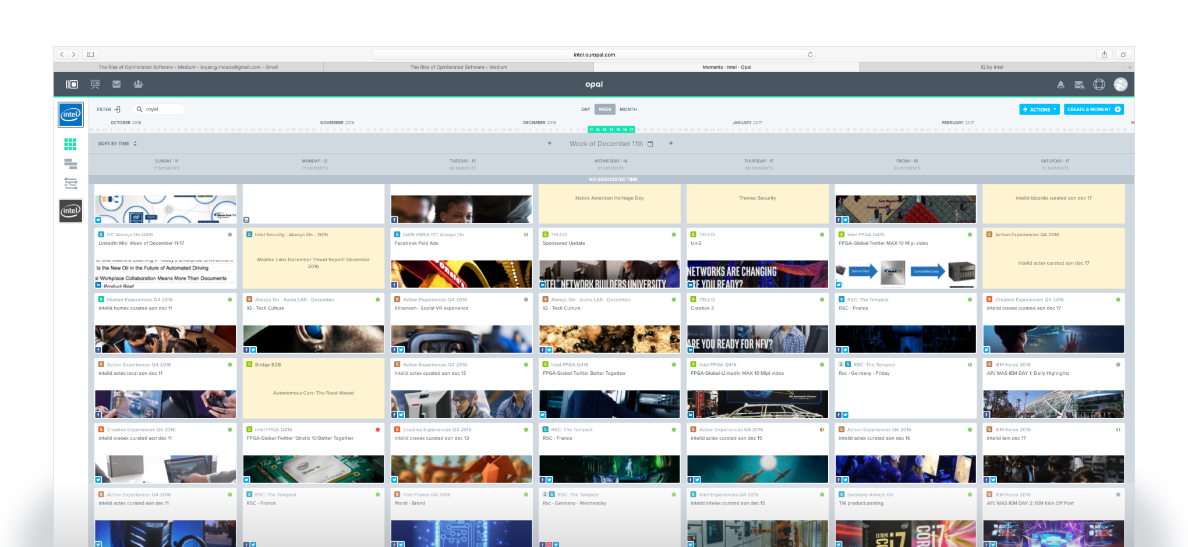Open the team members group icon
The width and height of the screenshot is (1188, 547).
138,84
